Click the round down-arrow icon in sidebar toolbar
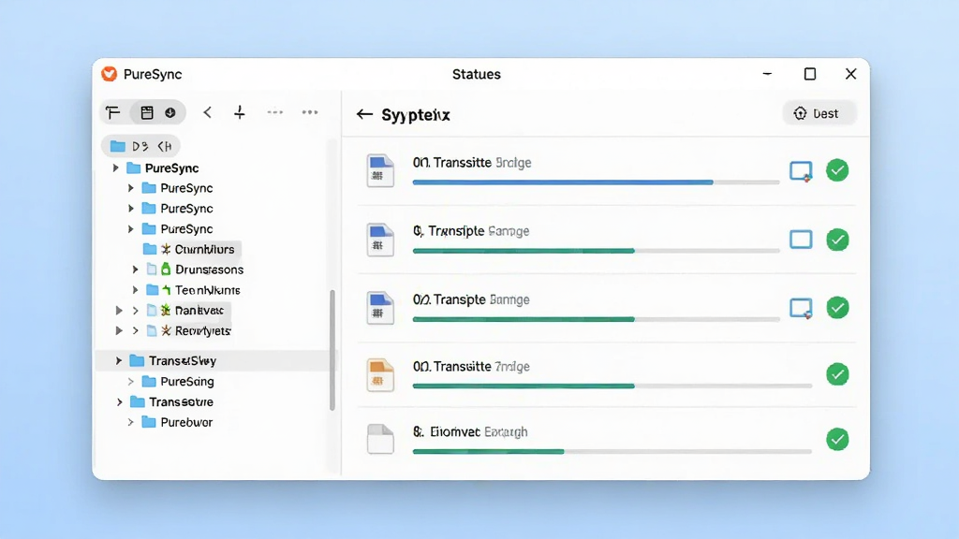The width and height of the screenshot is (959, 539). (170, 112)
